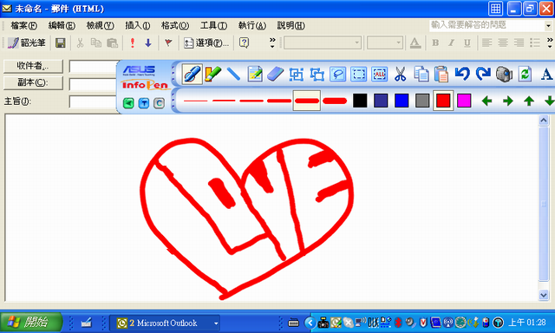Open the 執行(A) menu
Image resolution: width=555 pixels, height=333 pixels.
pyautogui.click(x=252, y=25)
